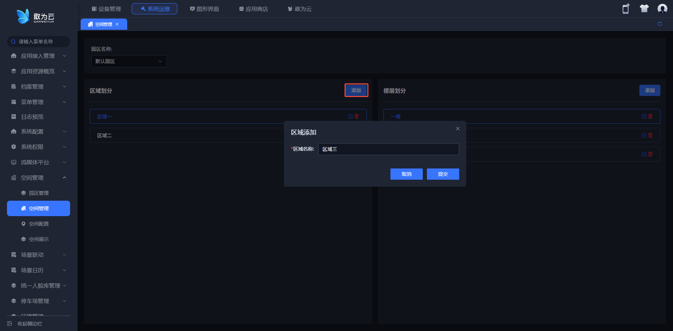Click the refresh icon below header
Image resolution: width=673 pixels, height=331 pixels.
point(660,24)
